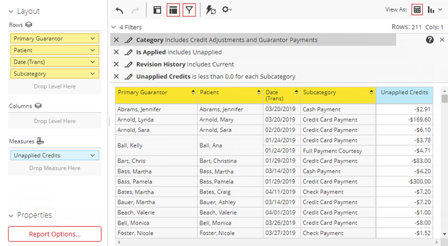Select the 03/26/2019 date cell
Screen dimensions: 448x246
click(x=282, y=223)
